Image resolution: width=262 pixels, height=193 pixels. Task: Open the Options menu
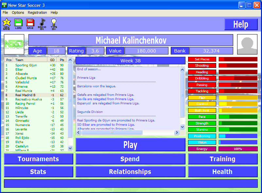(18, 12)
